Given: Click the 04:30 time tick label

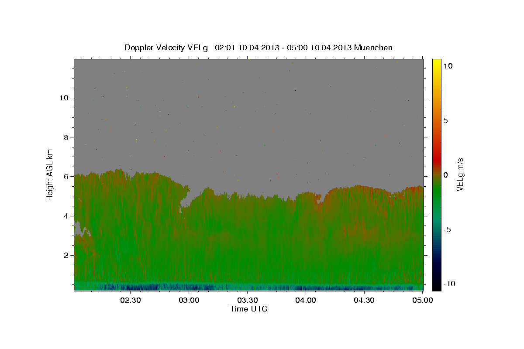Looking at the screenshot, I should click(x=364, y=300).
